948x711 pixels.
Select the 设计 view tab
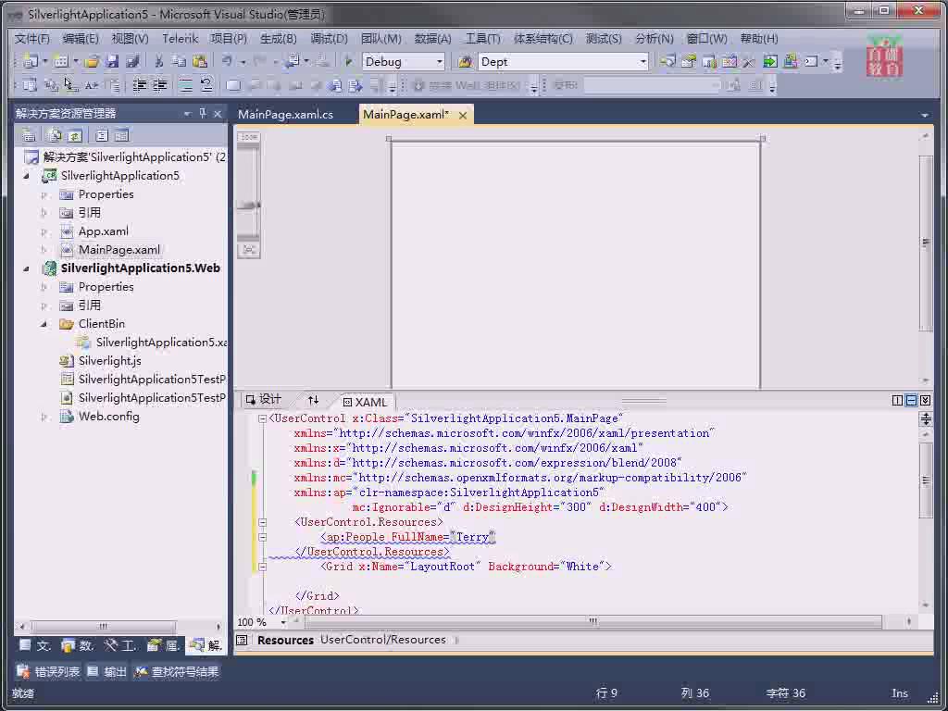point(264,400)
